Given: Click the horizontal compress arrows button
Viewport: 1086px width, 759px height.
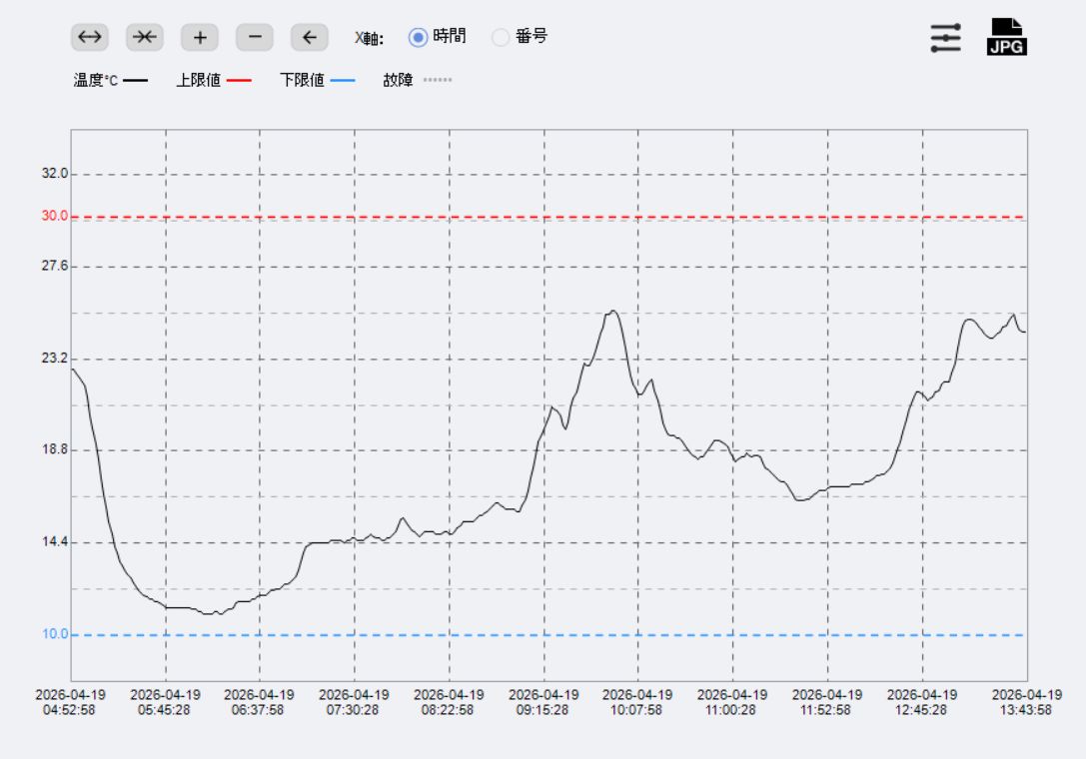Looking at the screenshot, I should (145, 38).
